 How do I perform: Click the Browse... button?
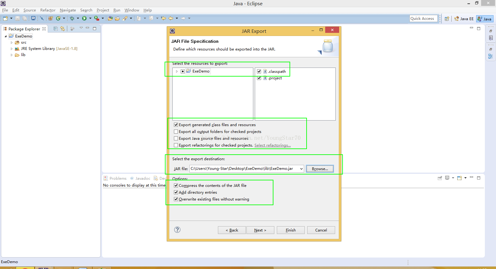[x=320, y=169]
